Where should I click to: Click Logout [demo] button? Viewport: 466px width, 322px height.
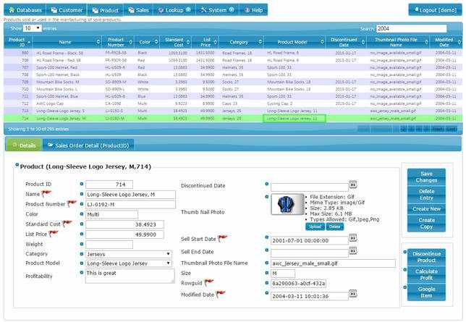click(x=436, y=10)
